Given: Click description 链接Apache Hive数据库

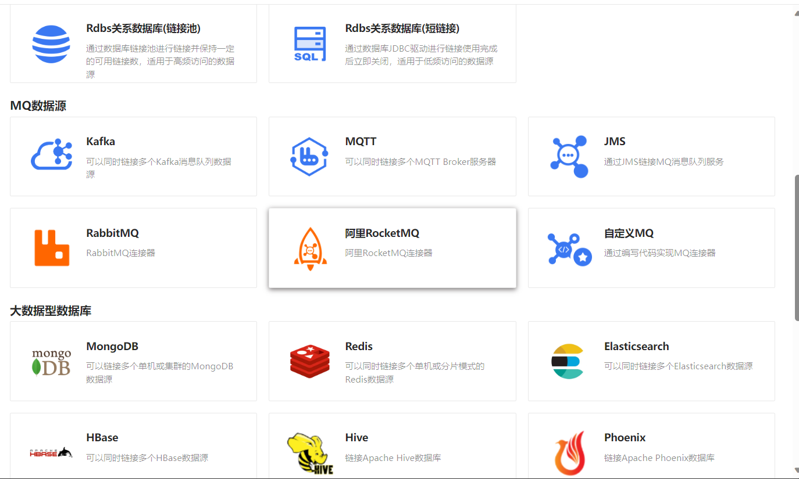Looking at the screenshot, I should [x=393, y=458].
